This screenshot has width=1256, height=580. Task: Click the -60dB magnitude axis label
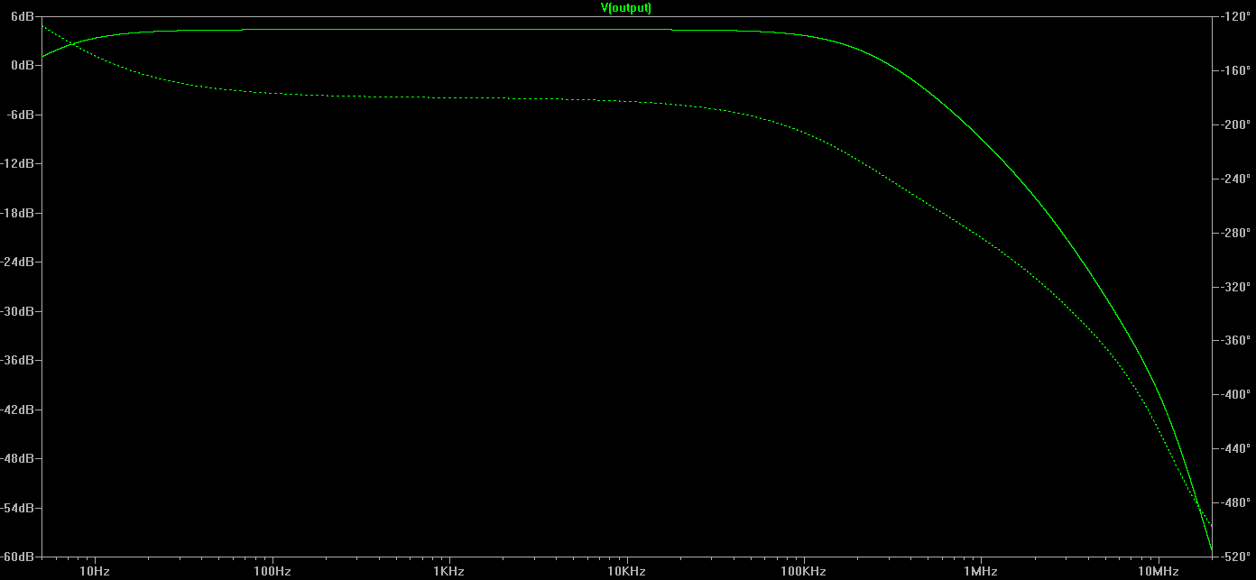pyautogui.click(x=19, y=557)
